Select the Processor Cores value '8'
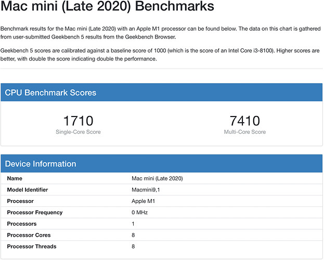 click(x=133, y=235)
